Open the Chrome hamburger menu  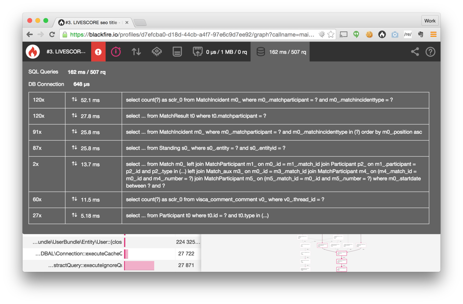433,34
